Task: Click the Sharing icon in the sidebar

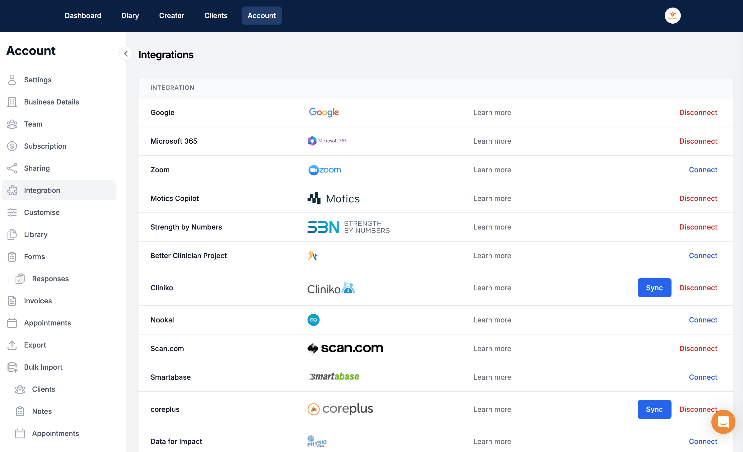Action: point(12,168)
